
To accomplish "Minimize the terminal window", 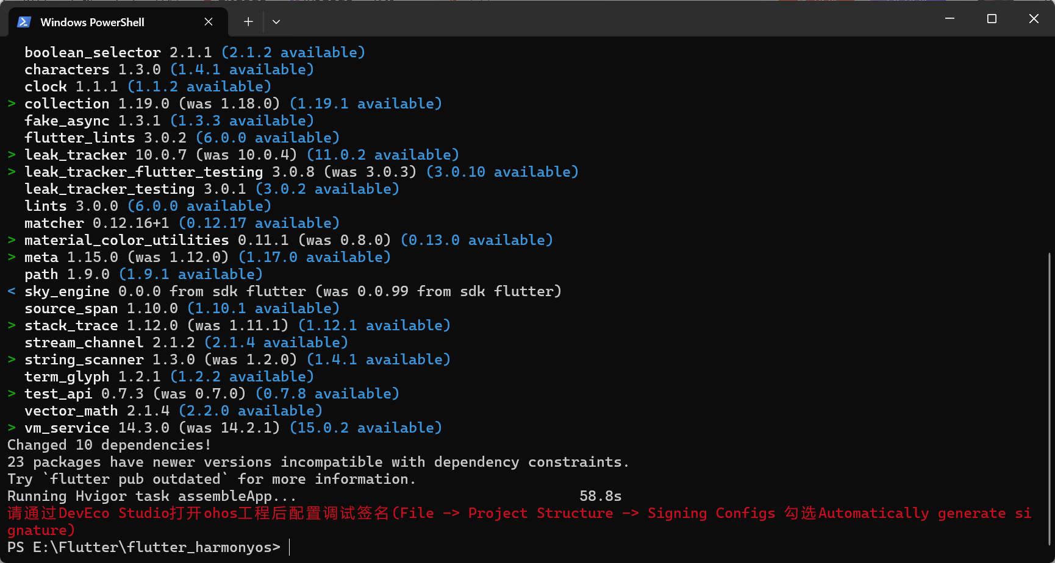I will click(949, 19).
